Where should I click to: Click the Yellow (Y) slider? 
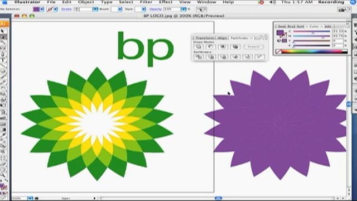311,41
